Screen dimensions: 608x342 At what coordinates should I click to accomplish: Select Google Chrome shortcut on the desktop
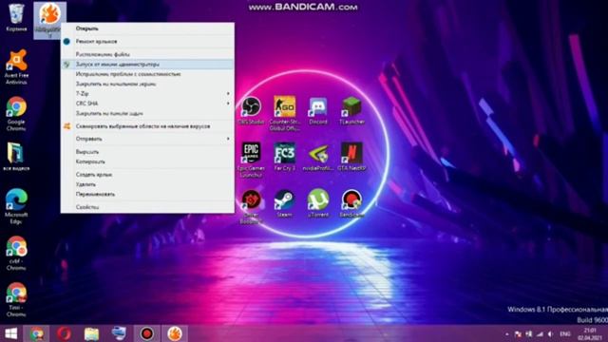[16, 114]
